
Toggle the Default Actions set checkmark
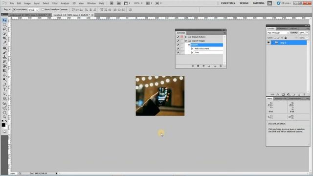coord(178,37)
